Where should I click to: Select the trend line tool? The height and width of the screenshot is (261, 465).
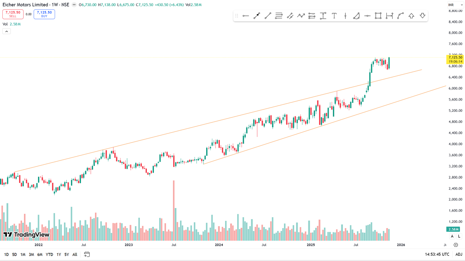tap(268, 16)
